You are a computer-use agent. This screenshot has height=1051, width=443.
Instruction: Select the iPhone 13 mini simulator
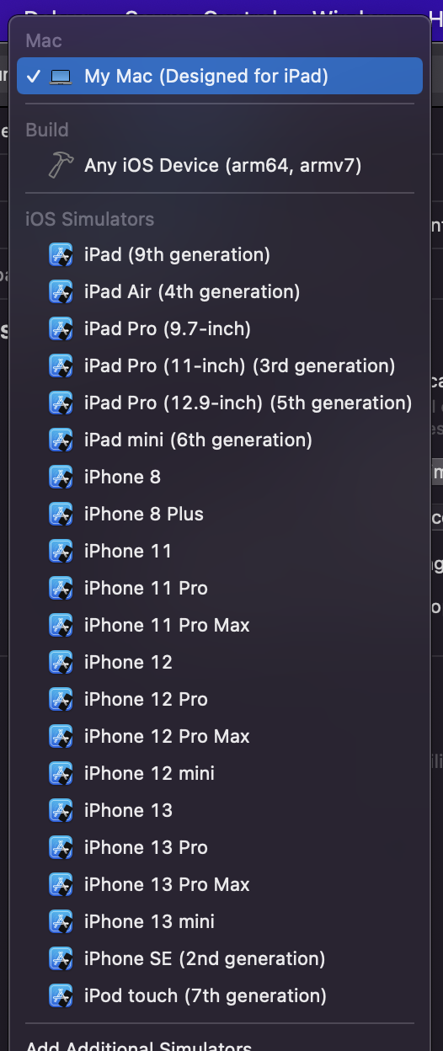(x=219, y=921)
